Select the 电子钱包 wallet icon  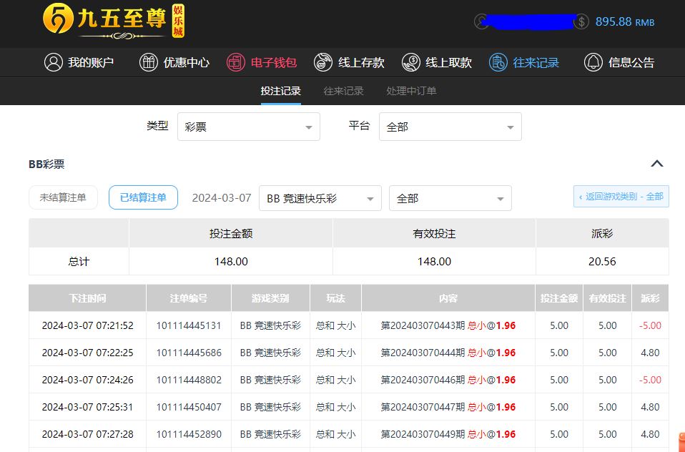(x=236, y=62)
